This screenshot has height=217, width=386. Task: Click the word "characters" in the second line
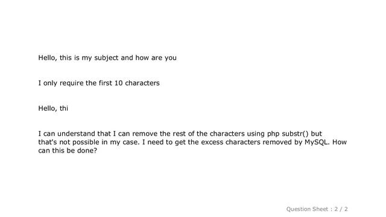[142, 83]
